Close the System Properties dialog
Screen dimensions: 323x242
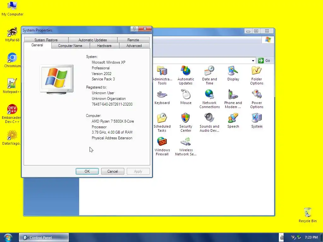(145, 29)
